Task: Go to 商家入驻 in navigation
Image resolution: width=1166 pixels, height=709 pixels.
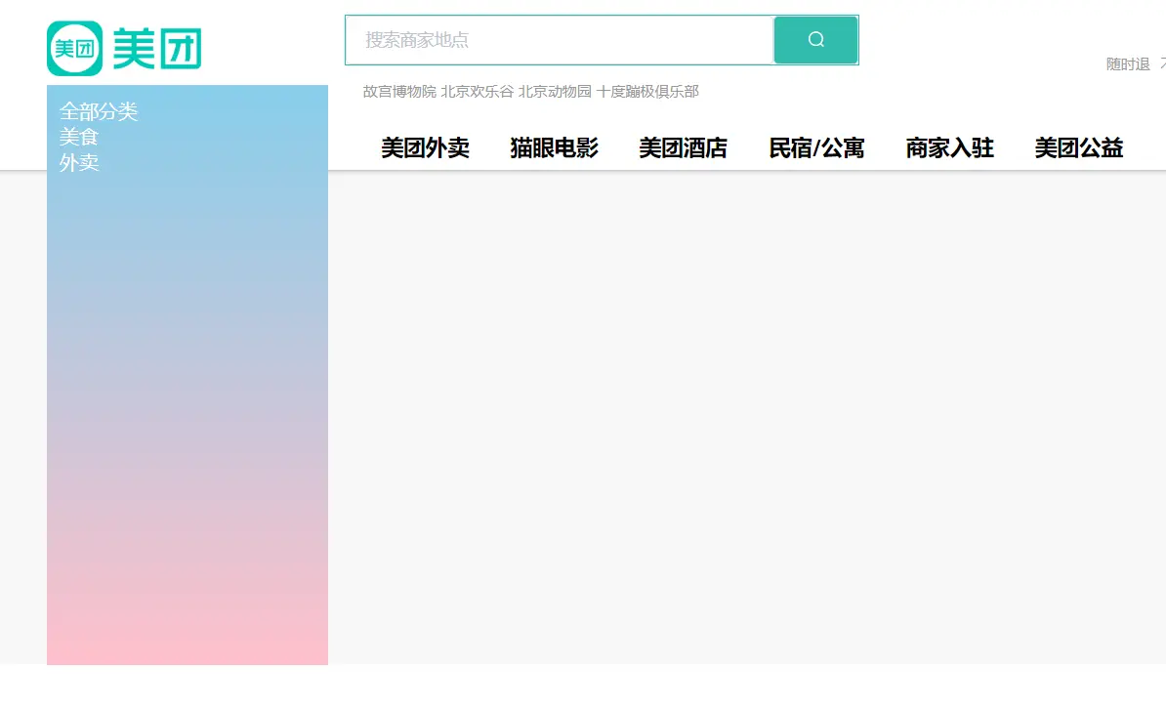Action: coord(949,148)
